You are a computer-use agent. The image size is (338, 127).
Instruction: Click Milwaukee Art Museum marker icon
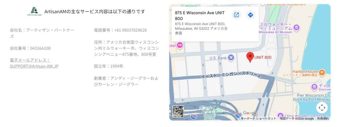(297, 27)
